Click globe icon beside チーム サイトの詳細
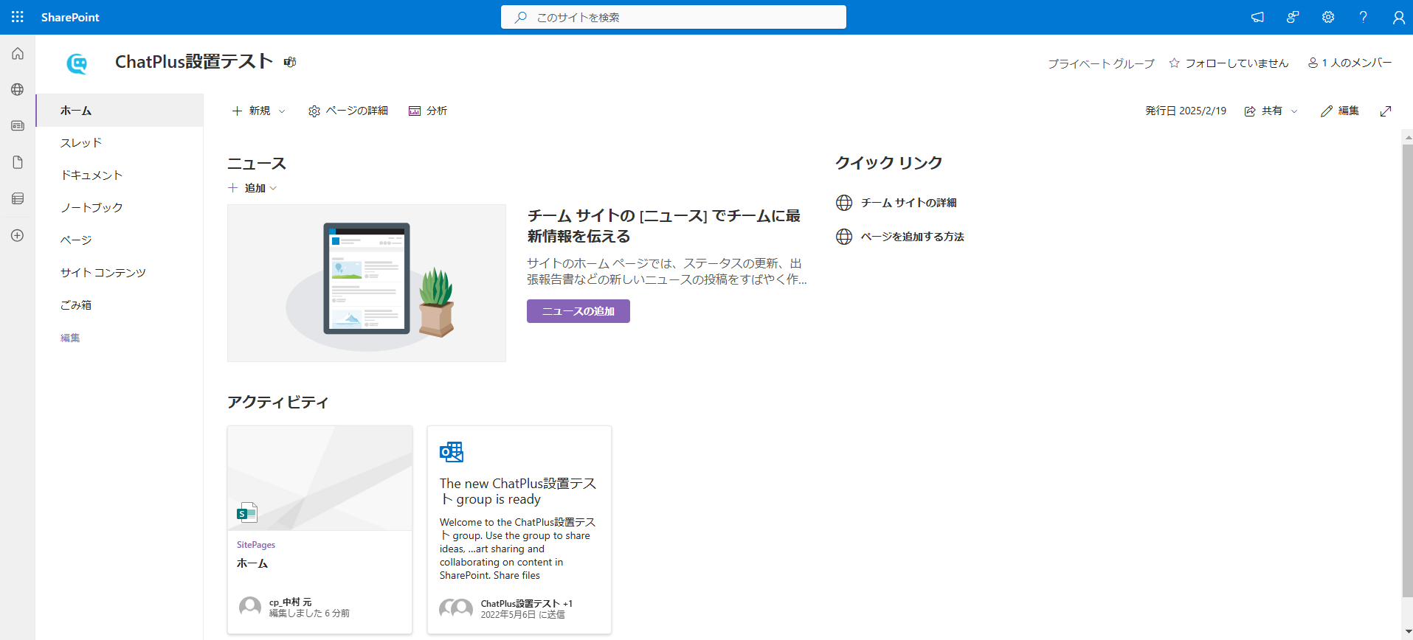1413x640 pixels. tap(844, 203)
